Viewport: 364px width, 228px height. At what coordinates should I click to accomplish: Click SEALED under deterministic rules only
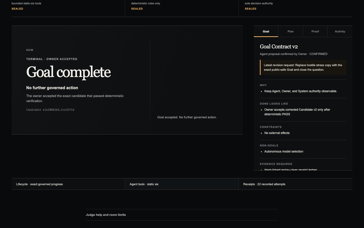coord(137,9)
